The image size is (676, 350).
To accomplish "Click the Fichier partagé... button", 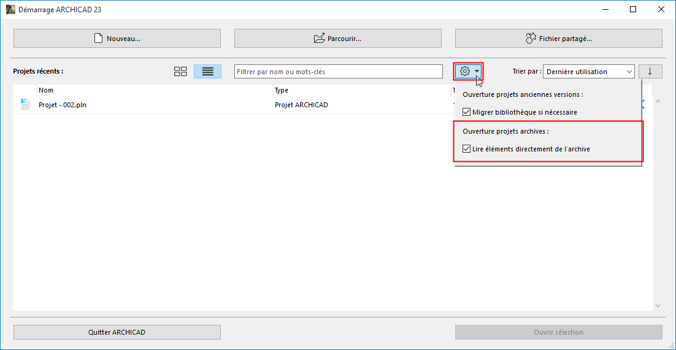I will tap(558, 39).
